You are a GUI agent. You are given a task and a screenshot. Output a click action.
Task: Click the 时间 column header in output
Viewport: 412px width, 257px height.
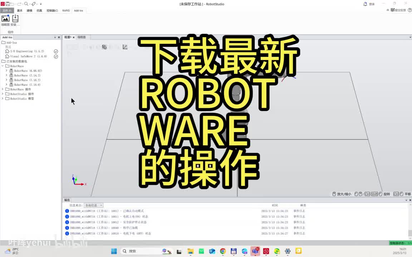tap(275, 205)
